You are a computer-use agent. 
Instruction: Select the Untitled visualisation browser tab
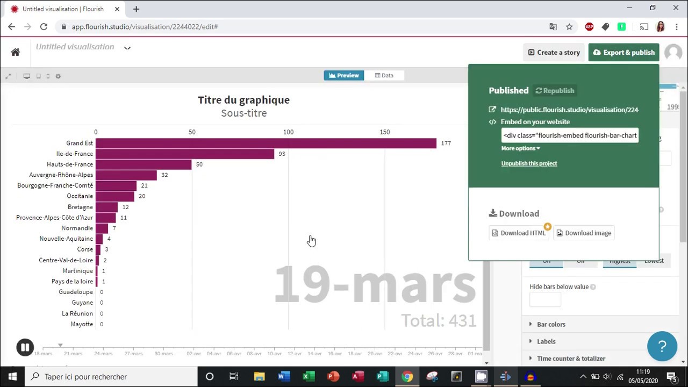64,9
